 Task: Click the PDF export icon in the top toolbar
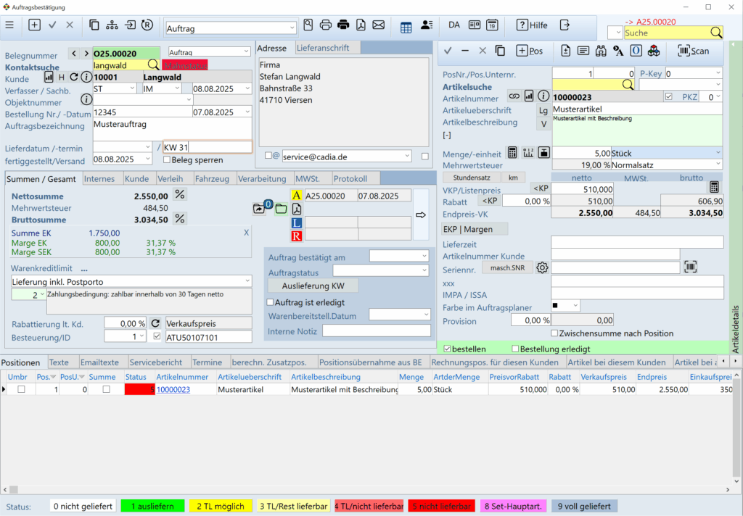(x=361, y=25)
